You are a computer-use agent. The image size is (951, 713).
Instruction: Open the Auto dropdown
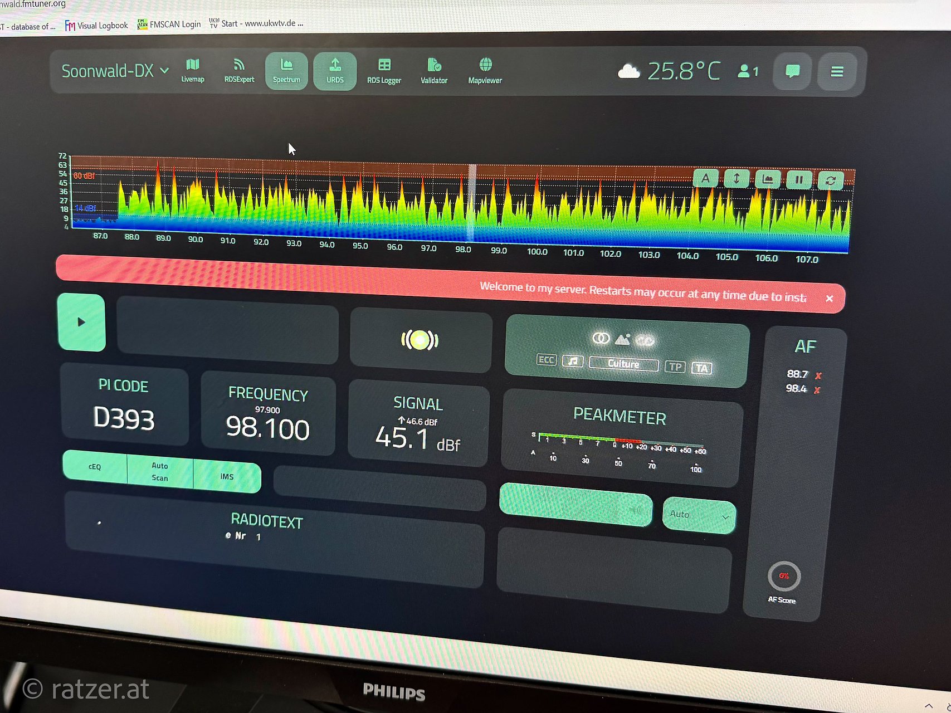699,515
